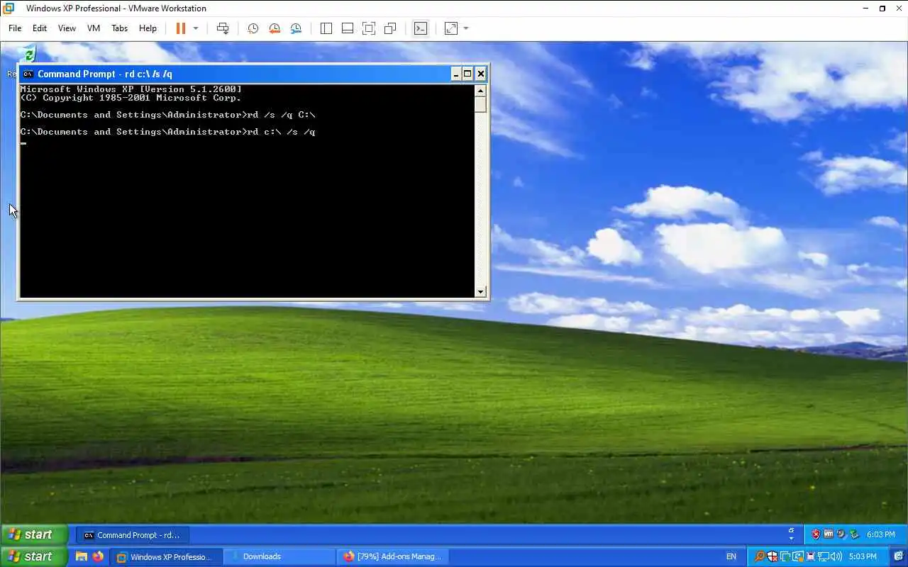Click the host clock showing 5:03 PM
This screenshot has height=567, width=908.
[863, 556]
